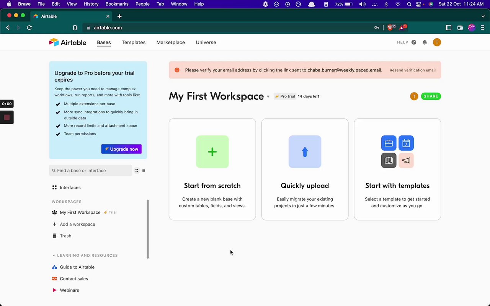Open the History menu

[91, 4]
